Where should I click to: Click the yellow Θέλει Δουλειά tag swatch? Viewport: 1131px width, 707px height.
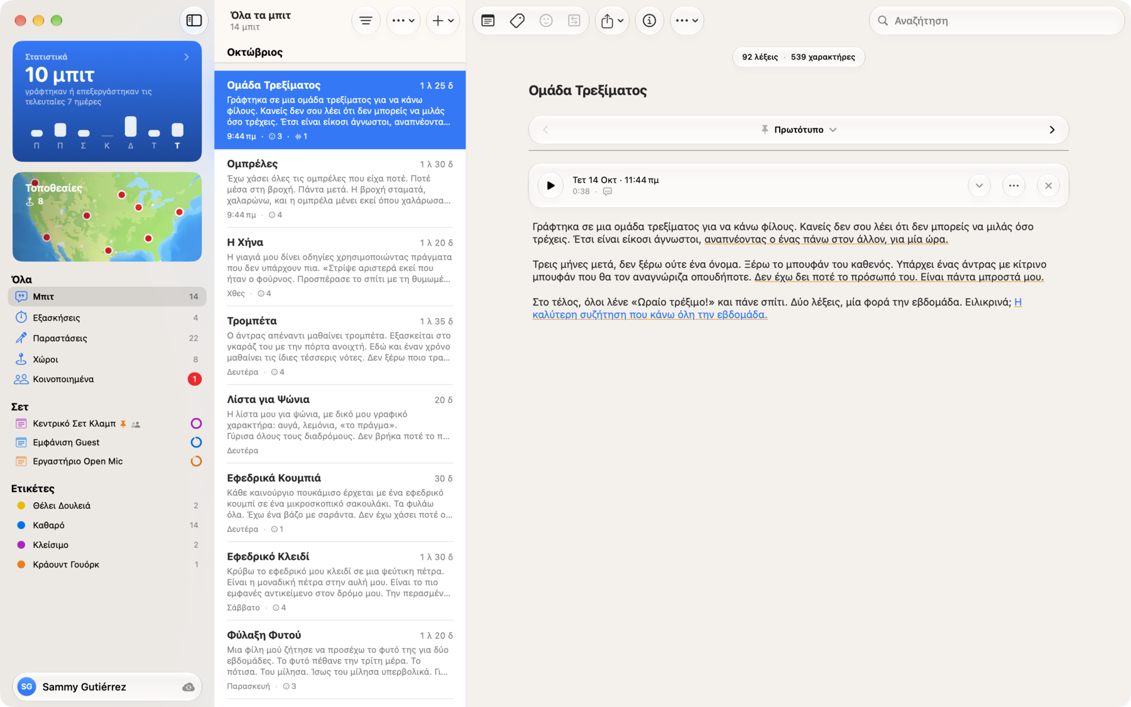pyautogui.click(x=21, y=505)
